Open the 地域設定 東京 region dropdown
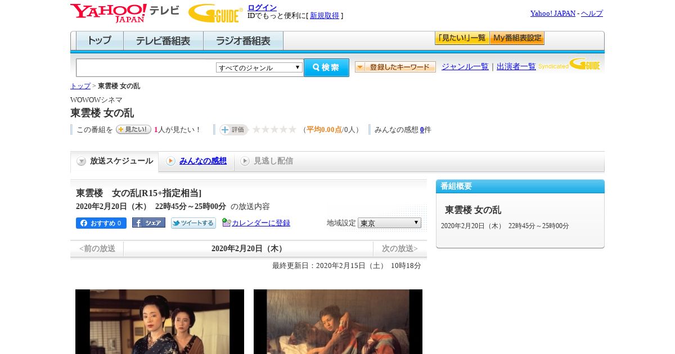This screenshot has height=354, width=675. 389,223
